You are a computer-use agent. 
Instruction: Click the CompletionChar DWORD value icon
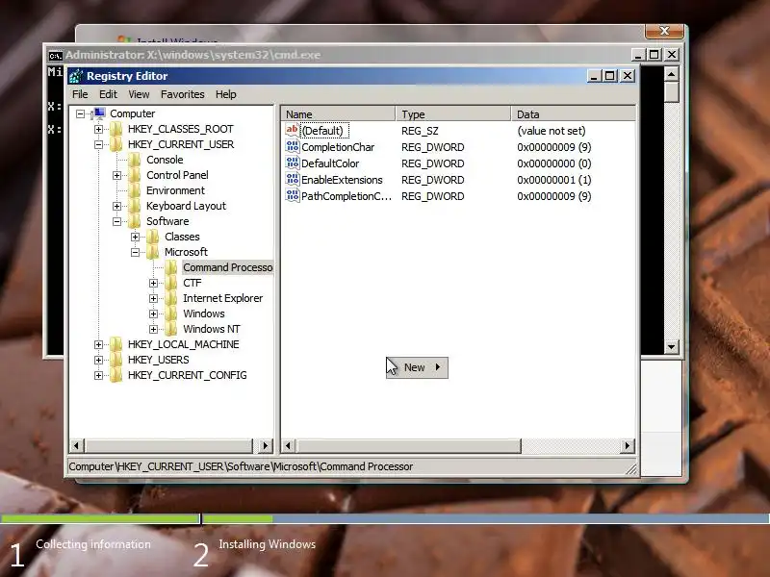pos(293,147)
